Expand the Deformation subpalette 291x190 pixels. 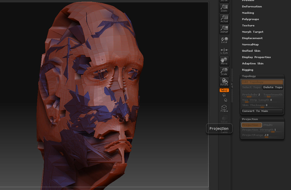[252, 7]
